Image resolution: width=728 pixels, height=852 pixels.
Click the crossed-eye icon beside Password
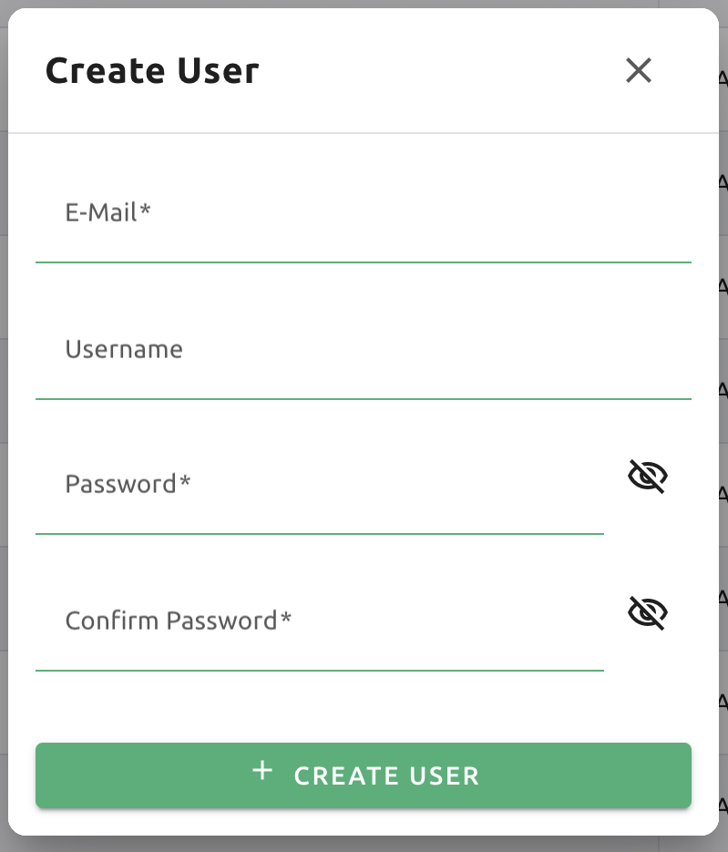(648, 477)
